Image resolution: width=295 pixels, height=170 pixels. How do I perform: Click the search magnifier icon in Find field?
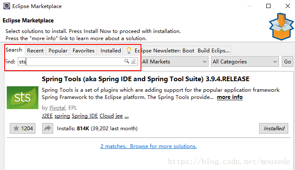126,62
